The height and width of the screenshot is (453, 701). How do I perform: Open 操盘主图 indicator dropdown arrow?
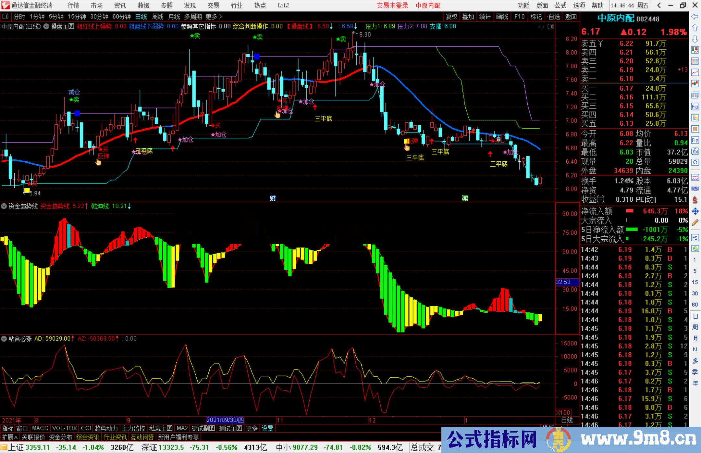(x=46, y=26)
